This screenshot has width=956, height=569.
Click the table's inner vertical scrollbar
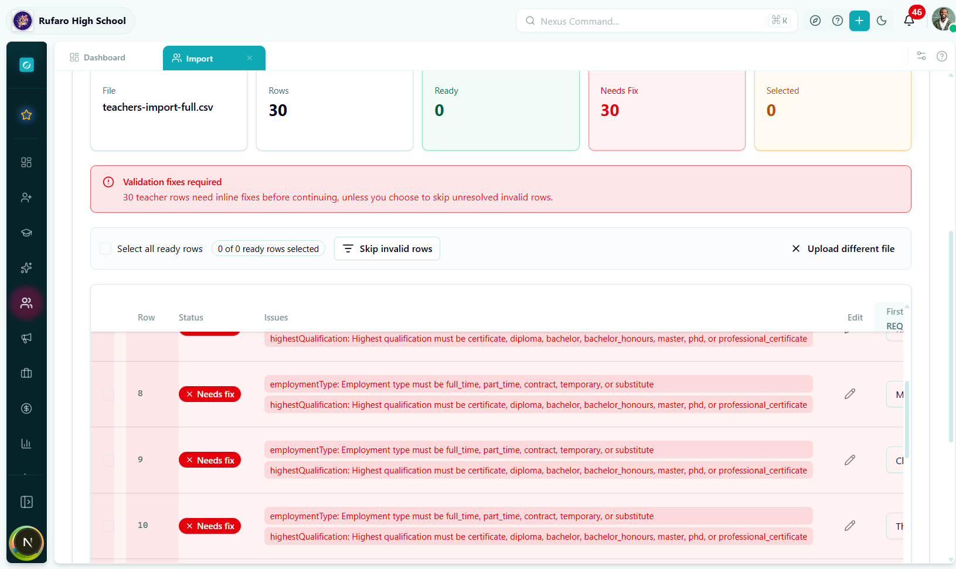coord(907,419)
